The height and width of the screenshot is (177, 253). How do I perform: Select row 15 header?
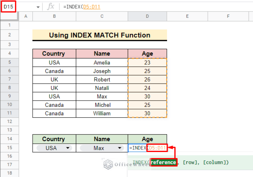point(10,147)
